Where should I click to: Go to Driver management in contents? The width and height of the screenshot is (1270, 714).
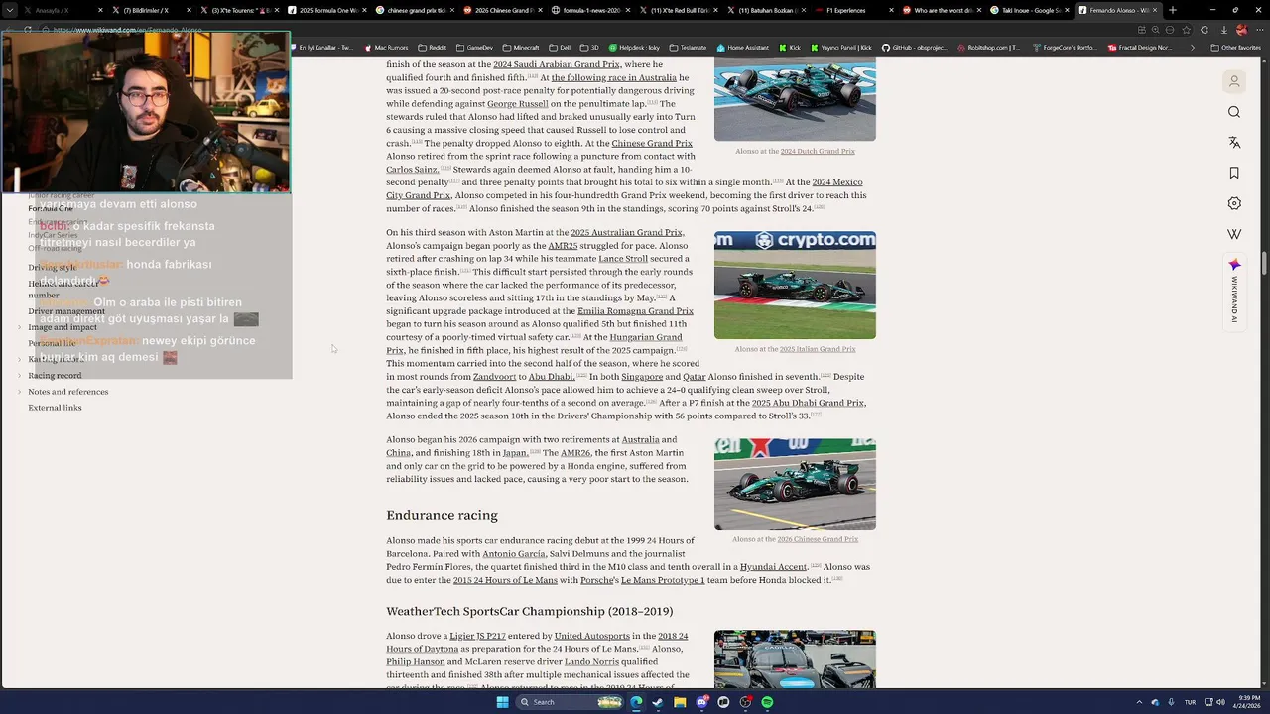(x=66, y=311)
